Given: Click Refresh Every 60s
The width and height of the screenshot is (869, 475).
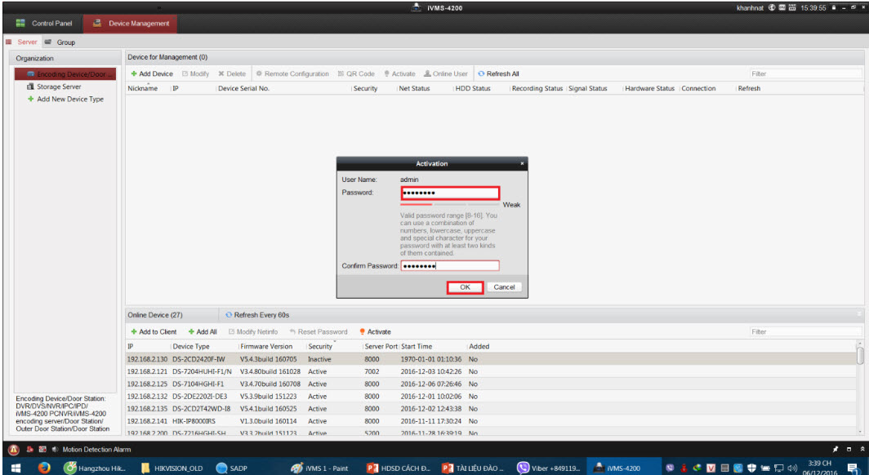Looking at the screenshot, I should coord(257,315).
